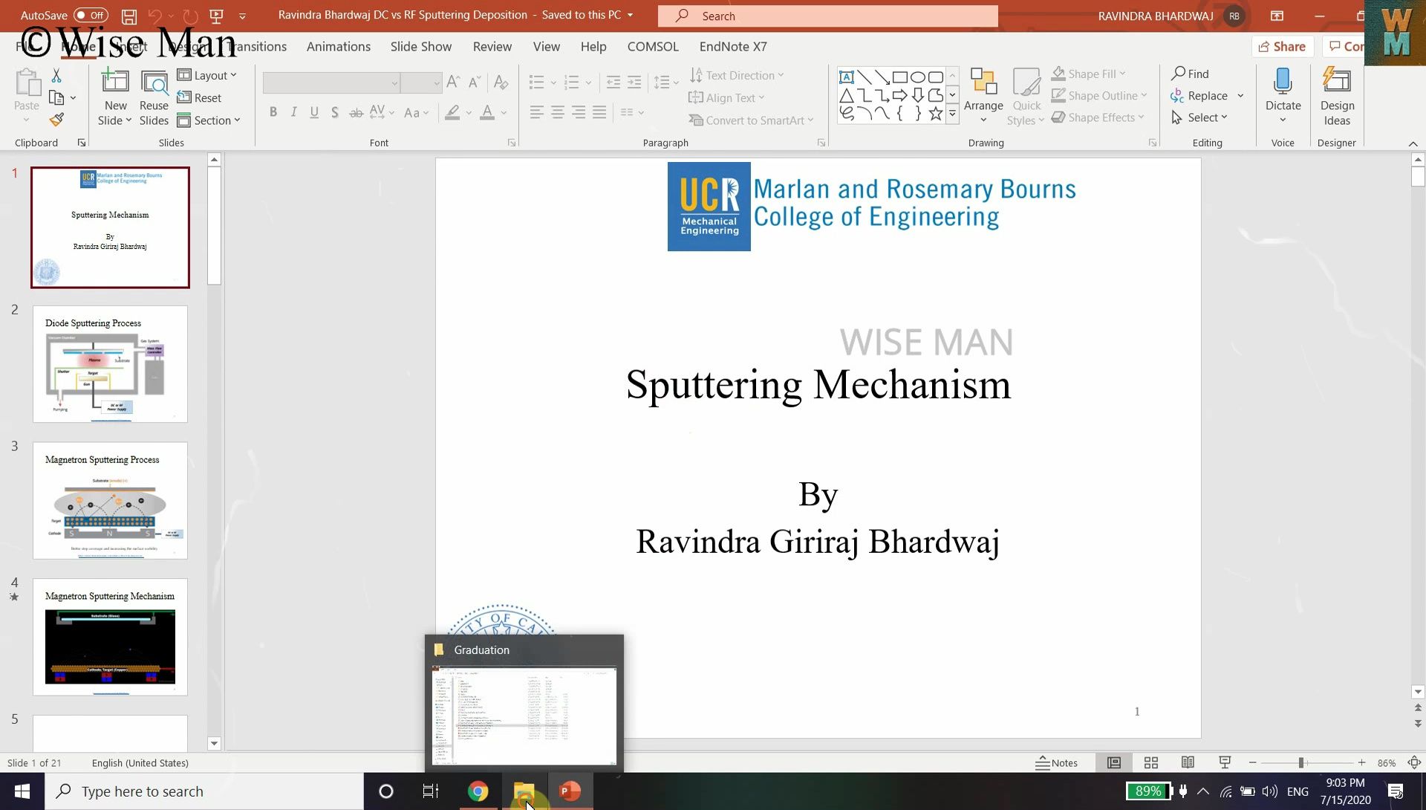Expand the shapes gallery More arrow
The width and height of the screenshot is (1426, 810).
coord(952,114)
